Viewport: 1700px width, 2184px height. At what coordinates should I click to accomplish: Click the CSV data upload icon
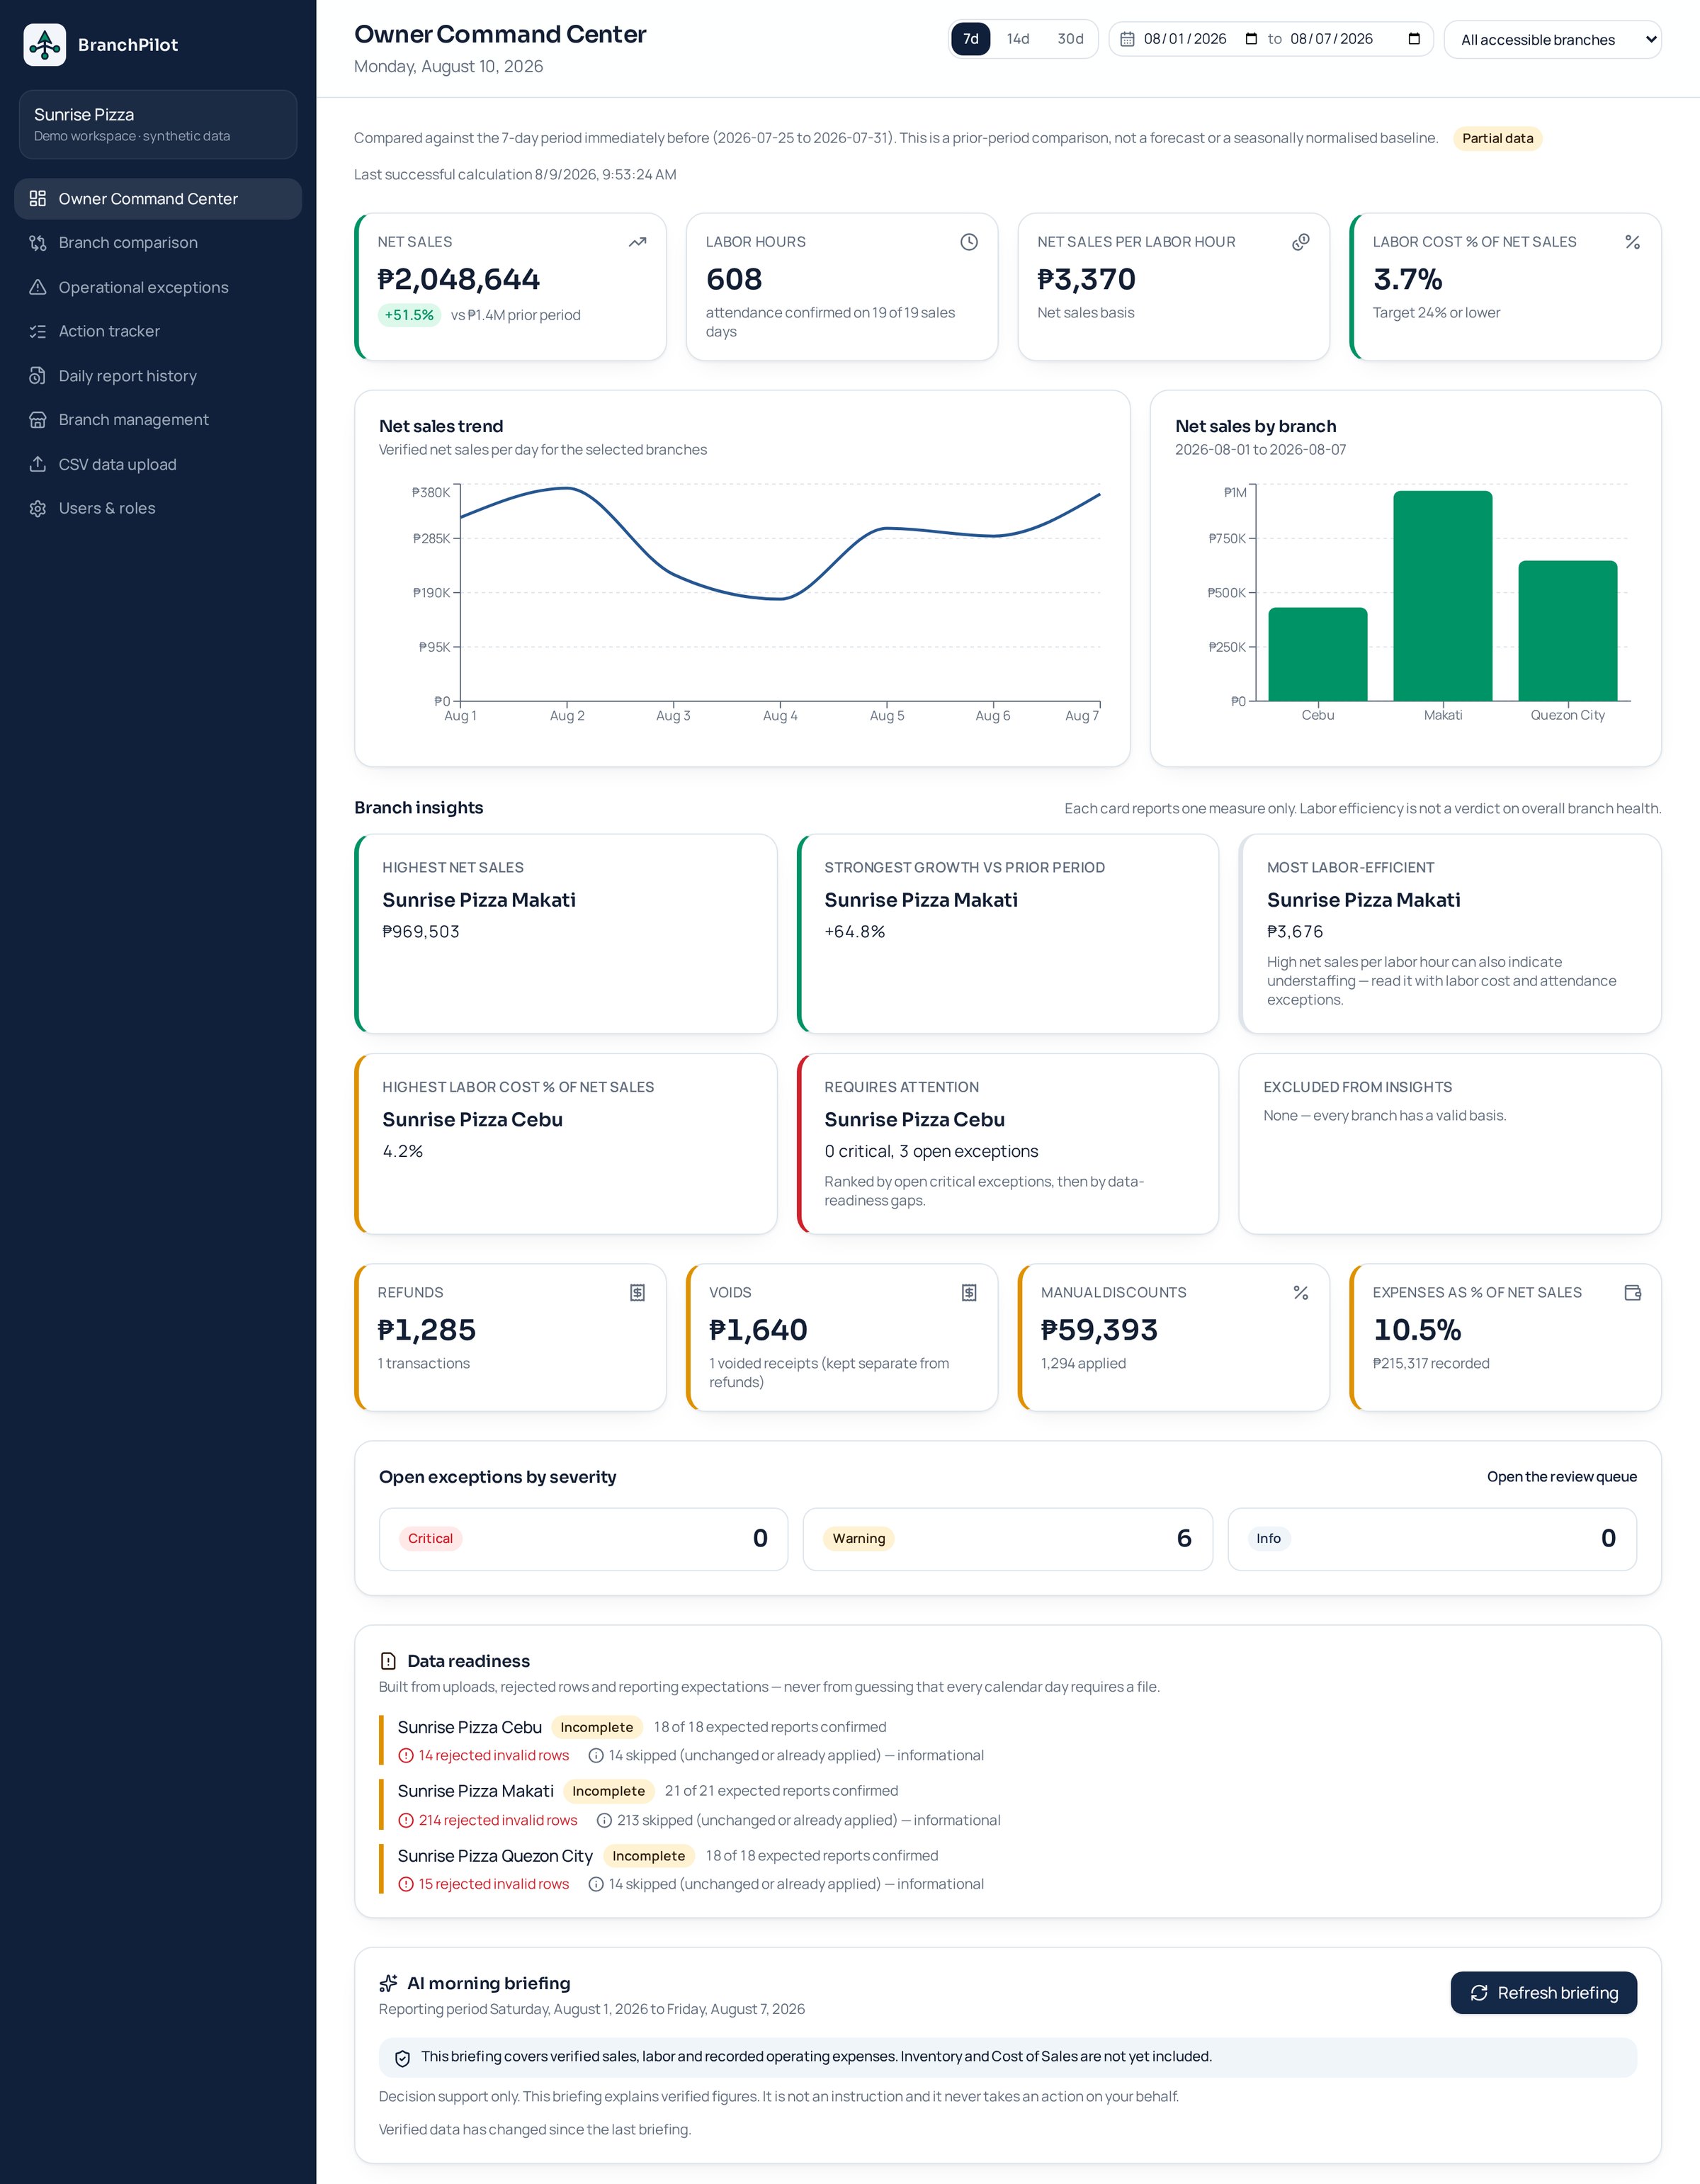coord(38,464)
